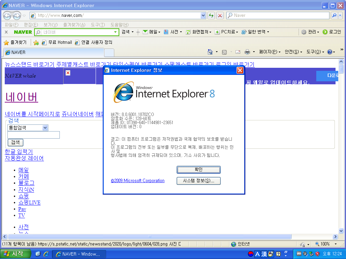Open 페이지(P) dropdown menu
Image resolution: width=346 pixels, height=259 pixels.
(x=270, y=52)
